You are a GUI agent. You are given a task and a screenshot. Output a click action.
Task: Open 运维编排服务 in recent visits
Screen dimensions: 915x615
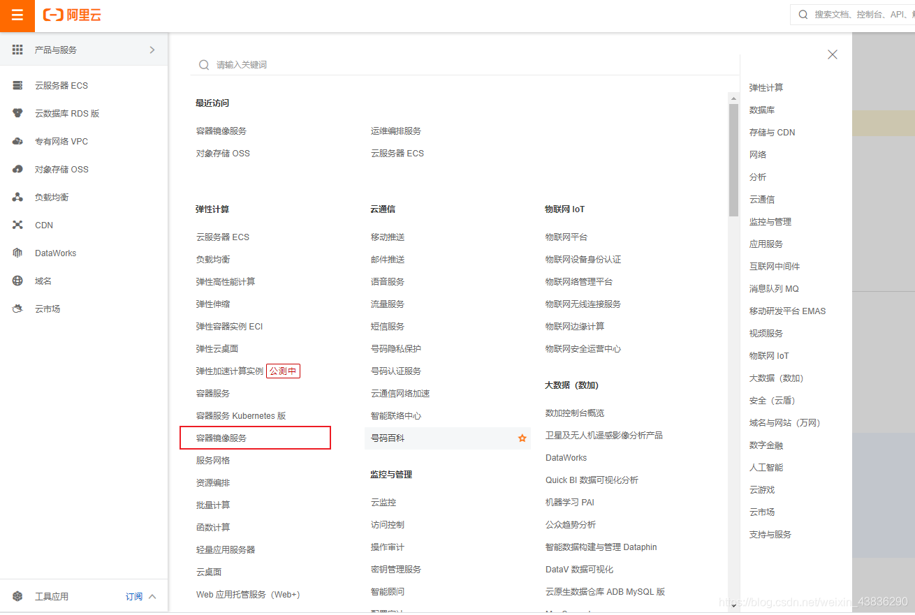(396, 131)
